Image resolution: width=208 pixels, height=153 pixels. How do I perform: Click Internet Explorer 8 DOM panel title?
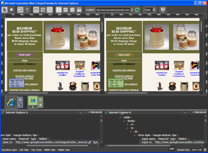click(x=120, y=112)
